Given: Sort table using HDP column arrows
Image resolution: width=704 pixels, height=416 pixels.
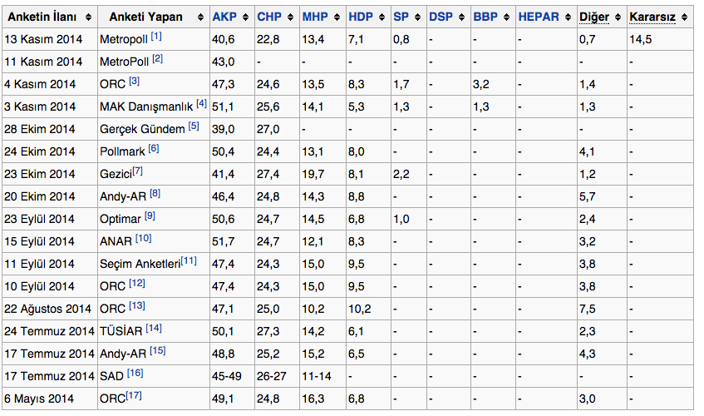Looking at the screenshot, I should click(x=382, y=17).
